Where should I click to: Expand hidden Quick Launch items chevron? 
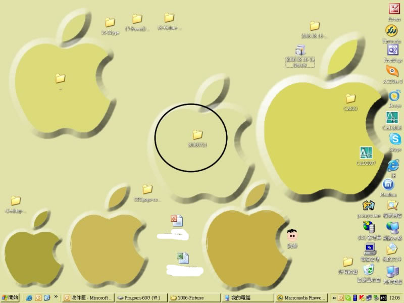click(56, 297)
